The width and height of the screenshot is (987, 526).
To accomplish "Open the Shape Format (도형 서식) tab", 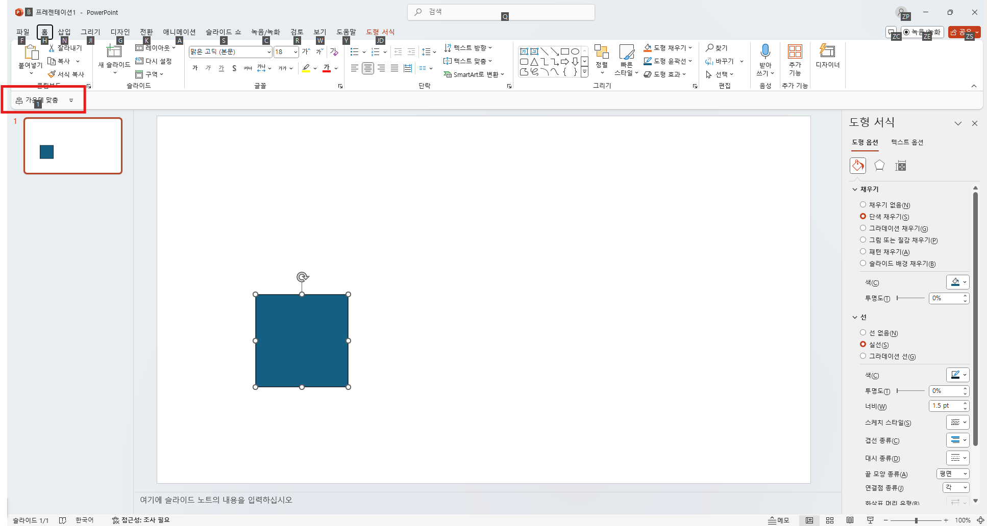I will (380, 32).
